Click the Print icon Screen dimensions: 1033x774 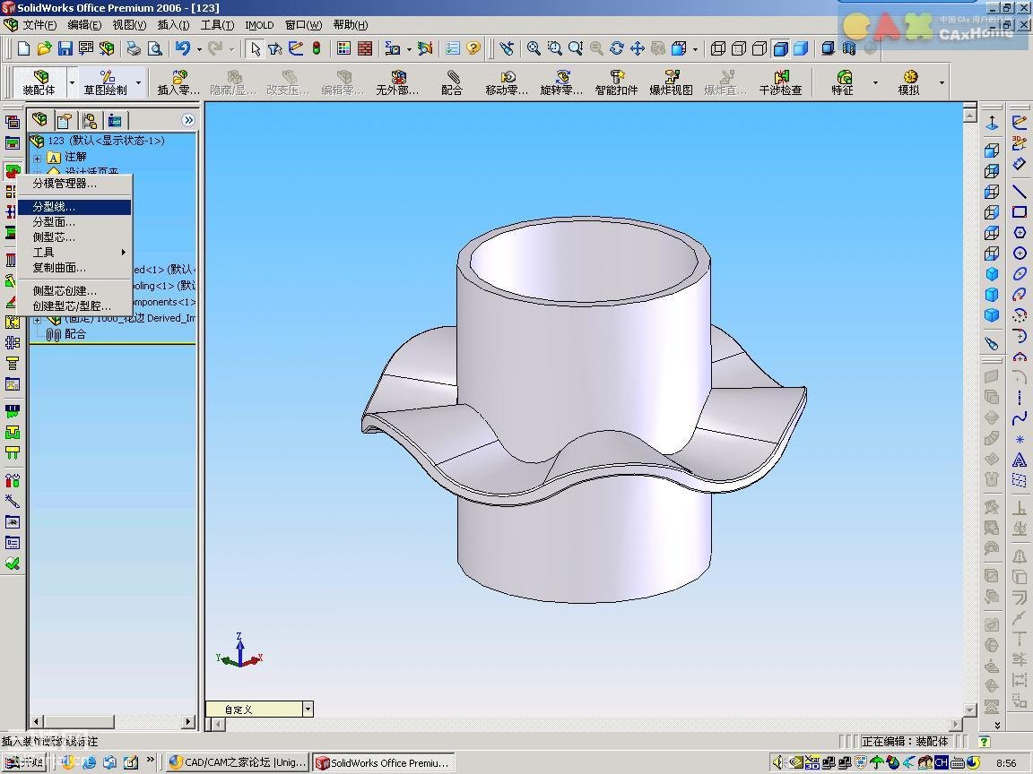134,48
